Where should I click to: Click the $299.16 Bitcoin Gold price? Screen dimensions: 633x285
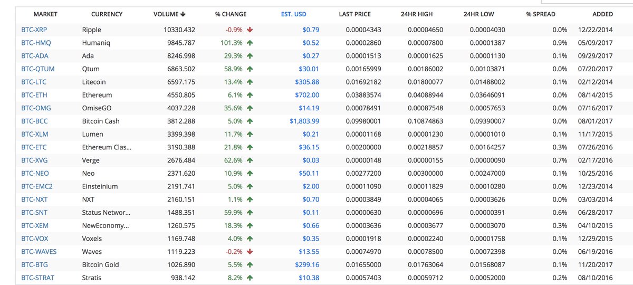(307, 264)
